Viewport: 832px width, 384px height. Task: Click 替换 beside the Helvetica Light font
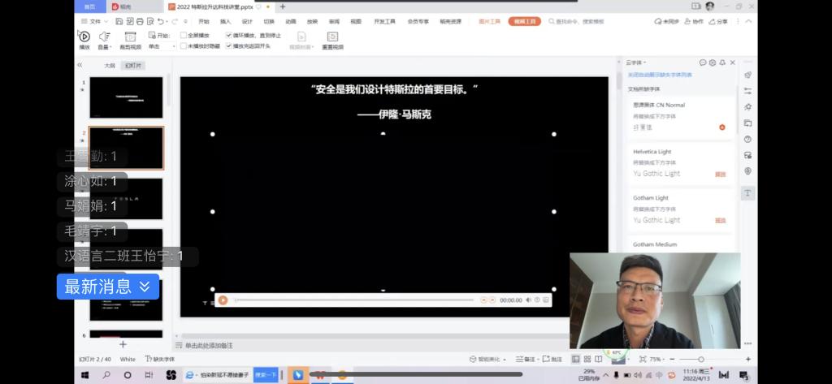[x=720, y=174]
